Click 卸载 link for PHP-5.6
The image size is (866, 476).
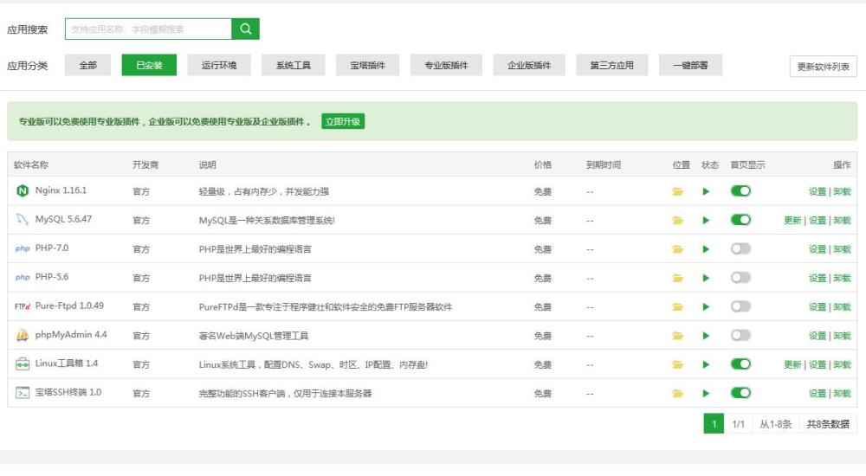(843, 279)
